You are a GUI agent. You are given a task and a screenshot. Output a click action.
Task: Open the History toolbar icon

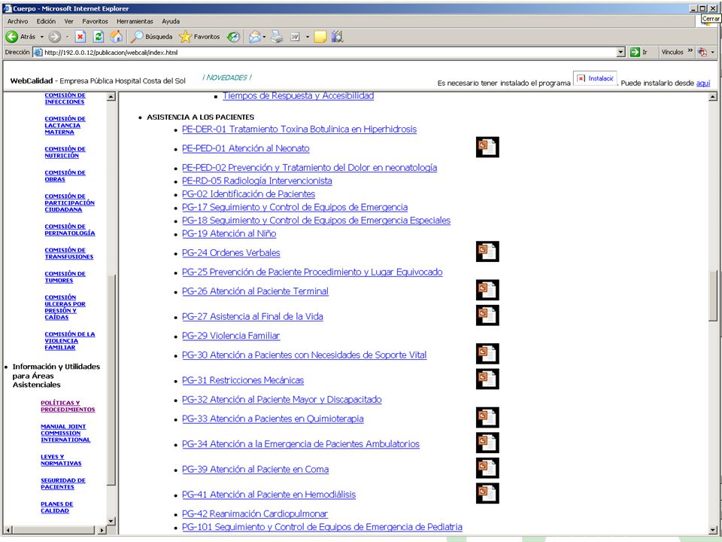point(234,37)
